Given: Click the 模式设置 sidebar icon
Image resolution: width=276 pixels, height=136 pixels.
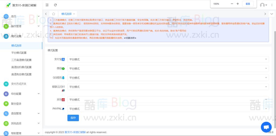Looking at the screenshot, I should pos(6,36).
